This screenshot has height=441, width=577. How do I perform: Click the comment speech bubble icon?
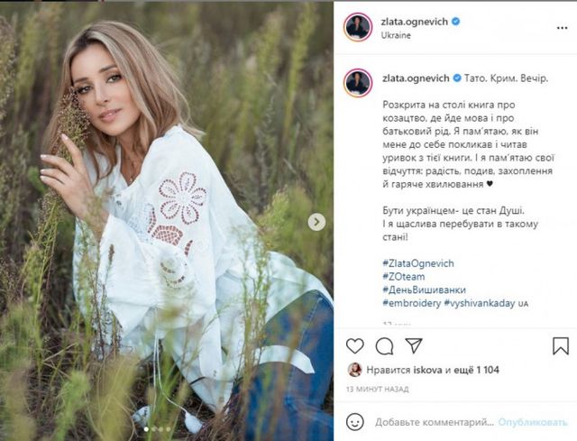point(384,345)
